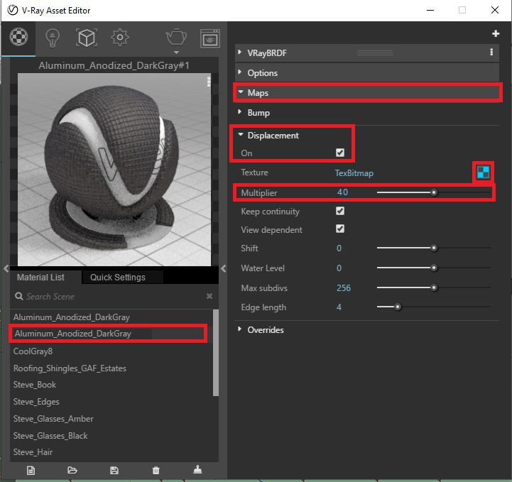Show the frame buffer window icon
Viewport: 512px width, 482px height.
(x=210, y=38)
